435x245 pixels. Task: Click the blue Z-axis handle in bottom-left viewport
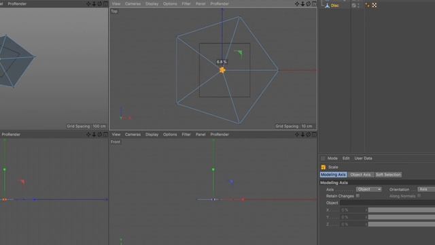click(x=35, y=199)
